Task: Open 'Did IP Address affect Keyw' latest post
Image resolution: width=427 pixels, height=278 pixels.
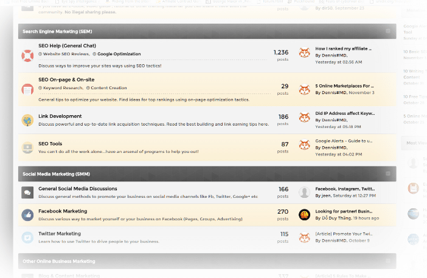Action: (x=345, y=114)
